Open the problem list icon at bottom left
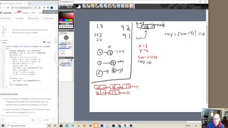Image resolution: width=228 pixels, height=128 pixels. (x=2, y=120)
